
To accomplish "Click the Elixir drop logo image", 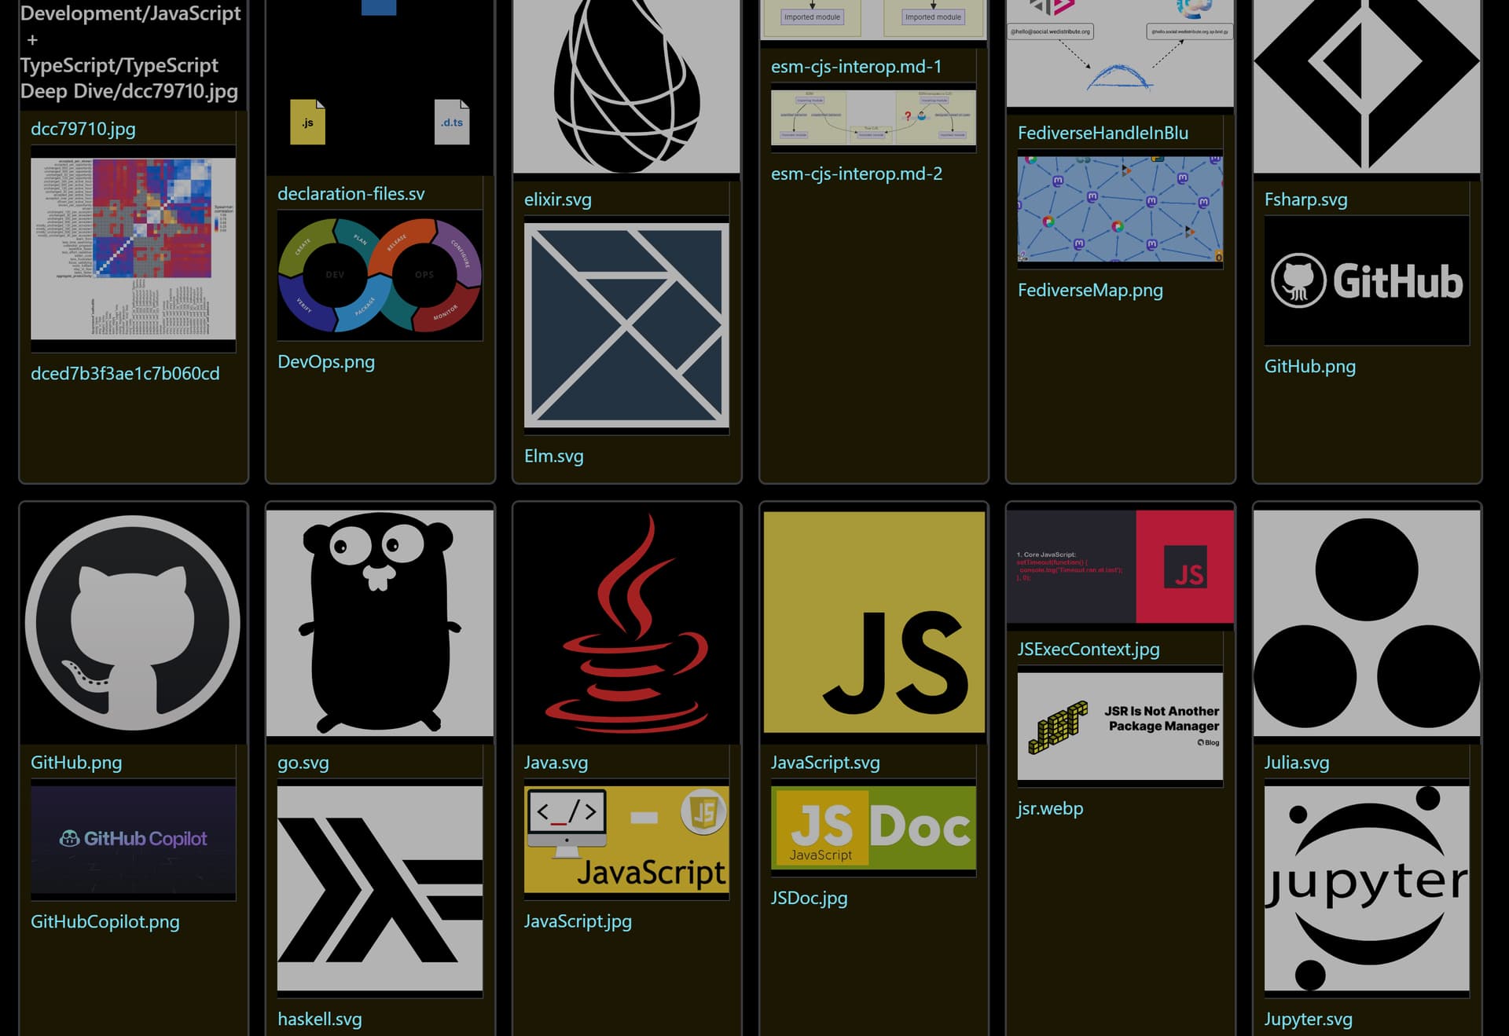I will pos(626,86).
